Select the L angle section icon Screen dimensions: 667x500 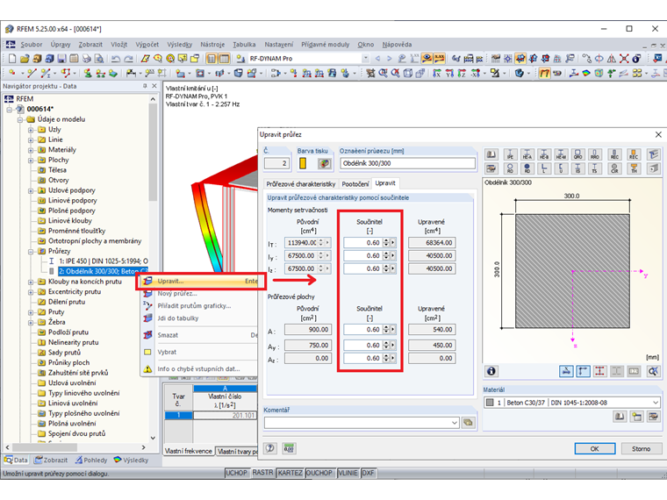pyautogui.click(x=544, y=168)
